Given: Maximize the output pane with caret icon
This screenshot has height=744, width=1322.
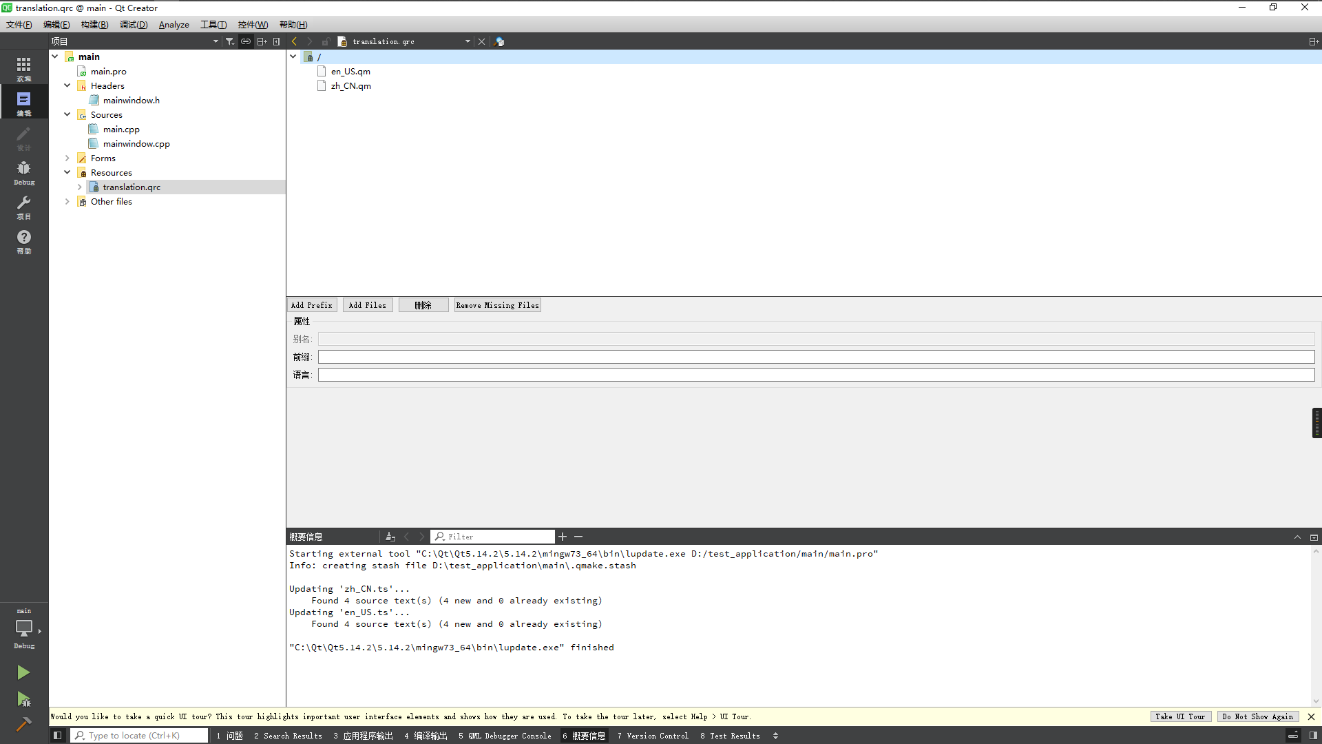Looking at the screenshot, I should coord(1297,537).
